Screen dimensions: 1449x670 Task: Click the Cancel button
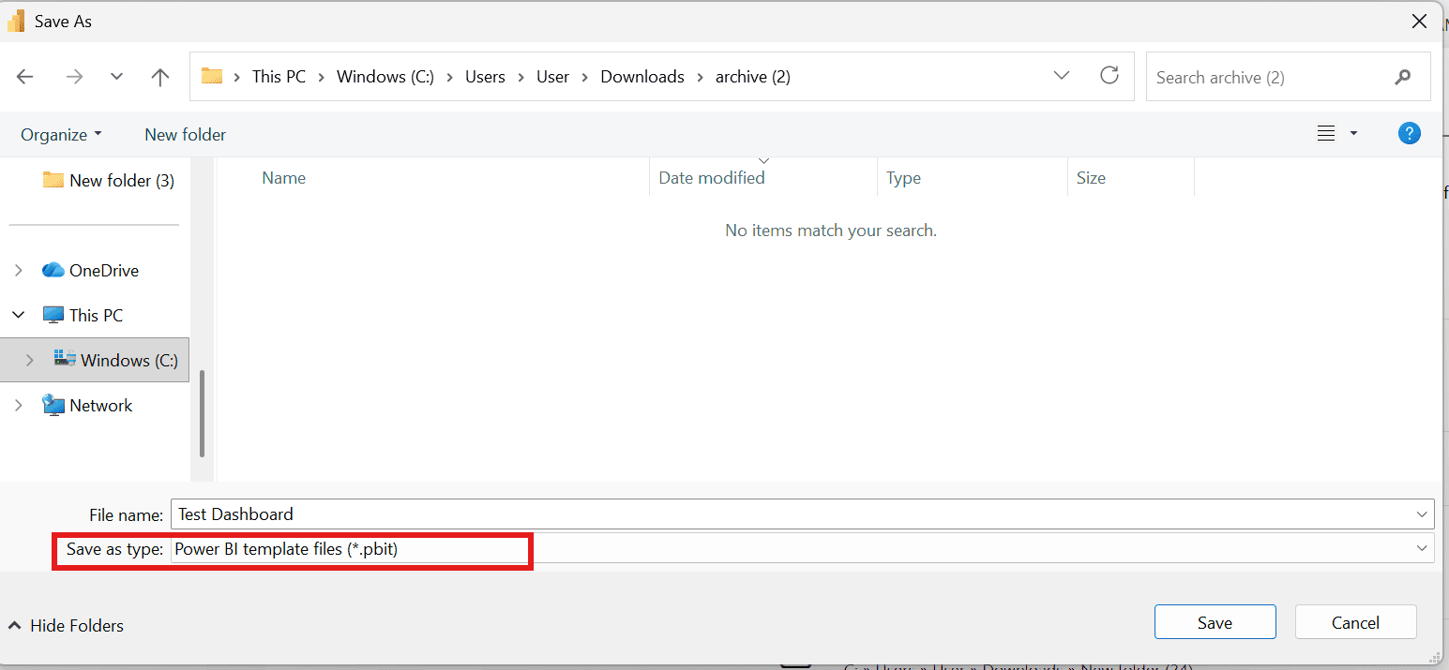click(x=1355, y=622)
